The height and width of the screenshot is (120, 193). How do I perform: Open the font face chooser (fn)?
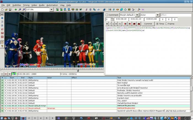120,24
